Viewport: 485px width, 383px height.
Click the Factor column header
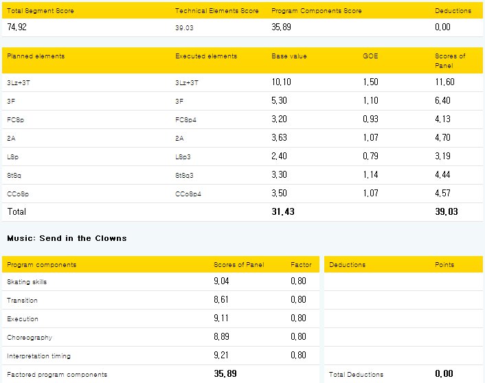(301, 264)
